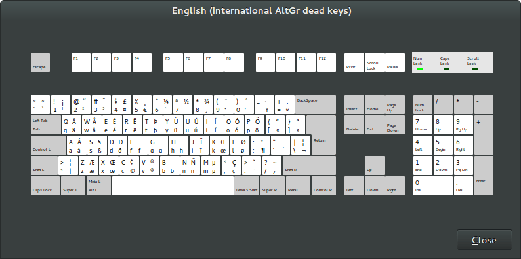Click the keypad Del key
521x259 pixels.
[463, 186]
